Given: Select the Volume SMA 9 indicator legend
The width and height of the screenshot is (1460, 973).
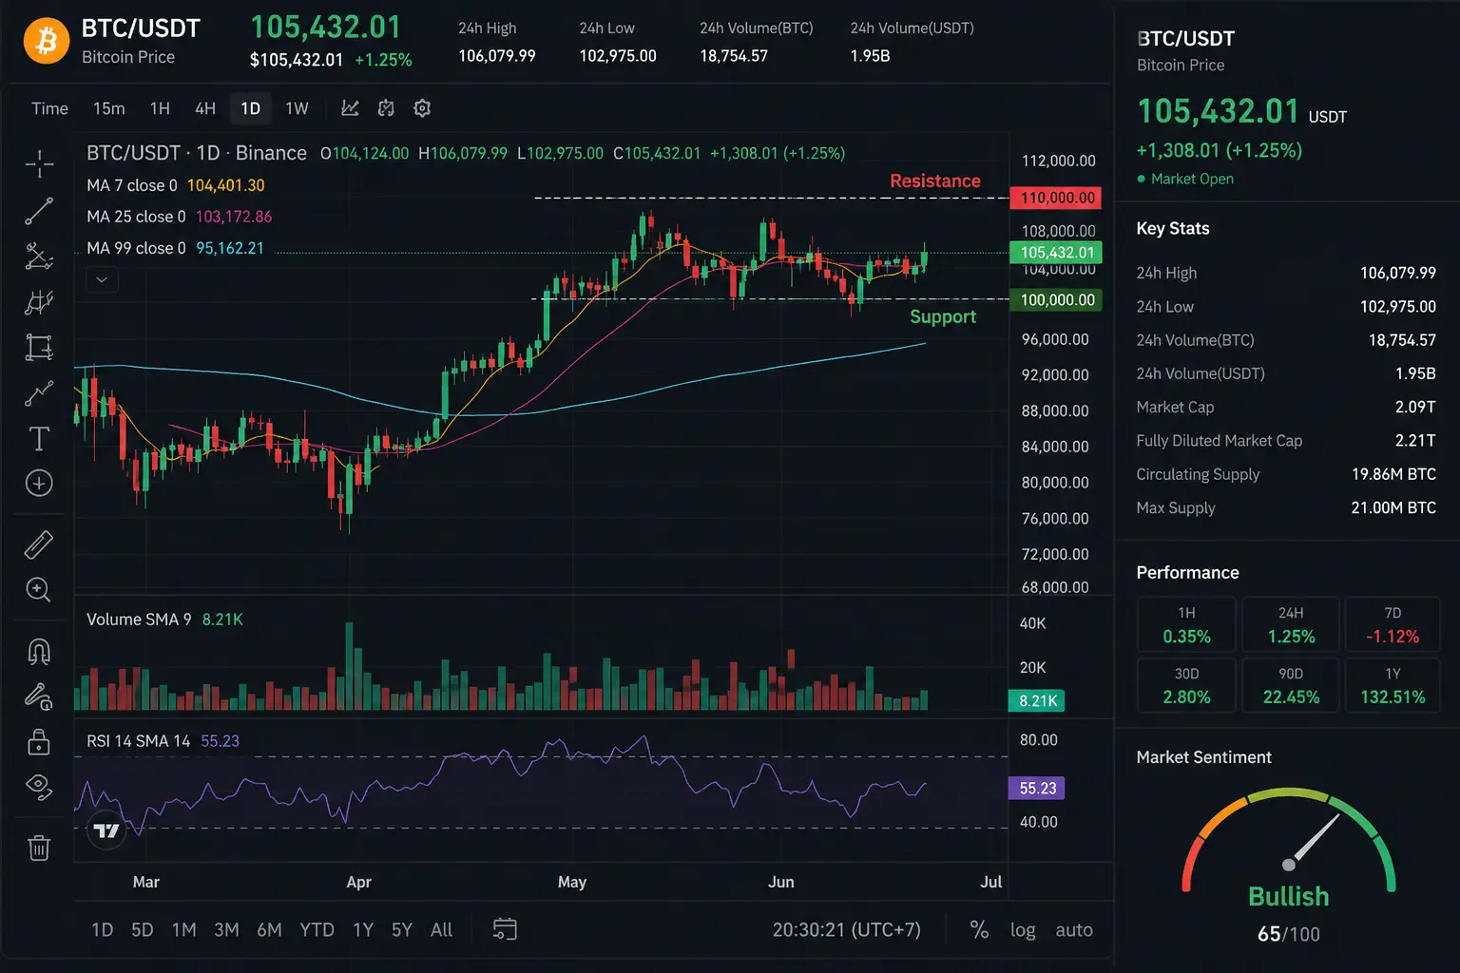Looking at the screenshot, I should click(164, 620).
